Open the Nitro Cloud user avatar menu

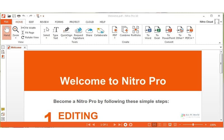217,22
